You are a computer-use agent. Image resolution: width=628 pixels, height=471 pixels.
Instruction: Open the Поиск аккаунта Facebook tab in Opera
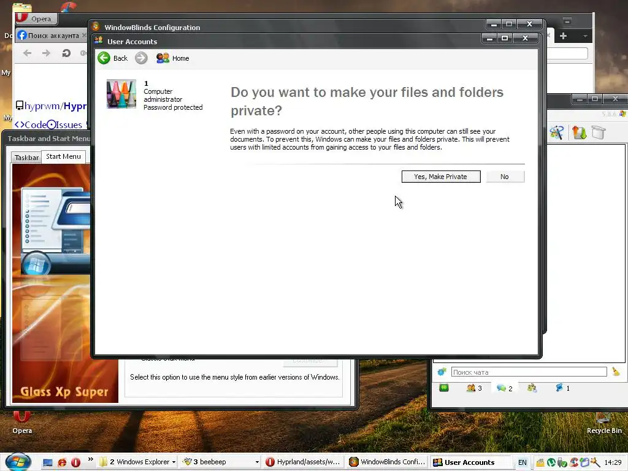pyautogui.click(x=52, y=35)
